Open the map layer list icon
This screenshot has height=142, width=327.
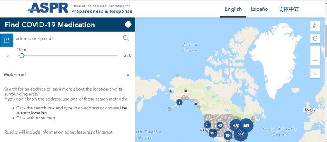(x=315, y=73)
